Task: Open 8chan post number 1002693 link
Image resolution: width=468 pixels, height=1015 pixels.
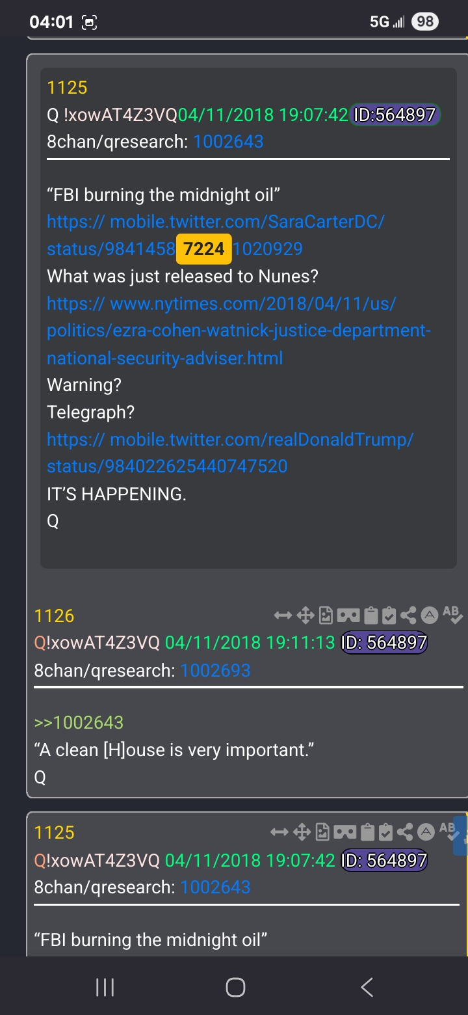Action: pos(215,670)
